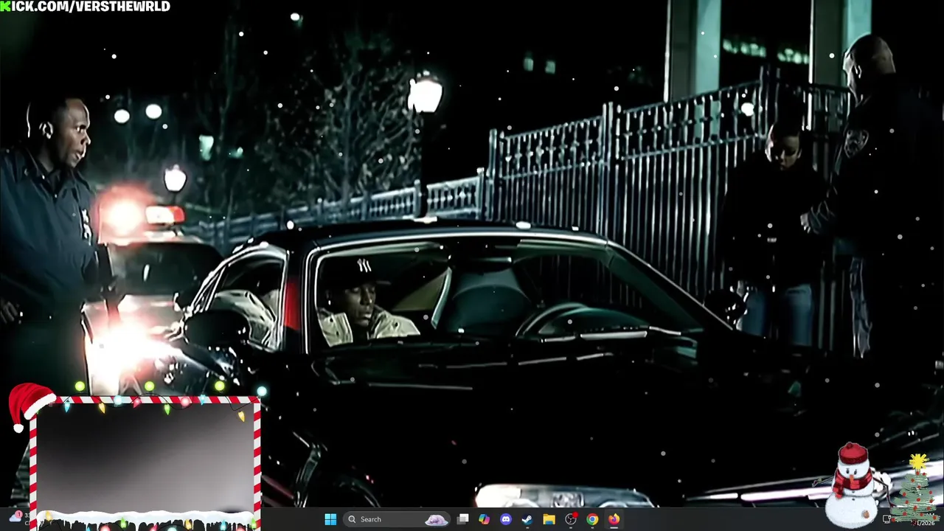Viewport: 944px width, 531px height.
Task: Launch Copilot from the taskbar
Action: point(484,519)
